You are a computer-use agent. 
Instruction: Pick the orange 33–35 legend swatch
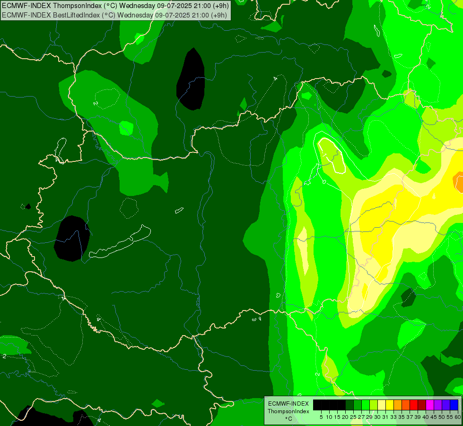(x=398, y=405)
